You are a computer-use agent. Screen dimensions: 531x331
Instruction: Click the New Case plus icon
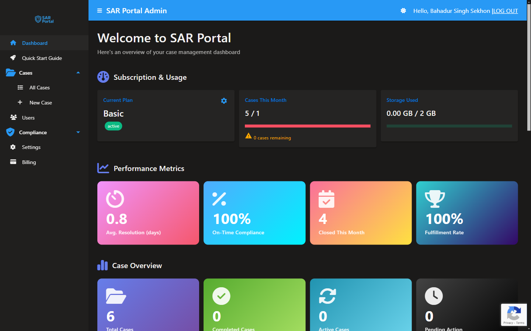[20, 102]
